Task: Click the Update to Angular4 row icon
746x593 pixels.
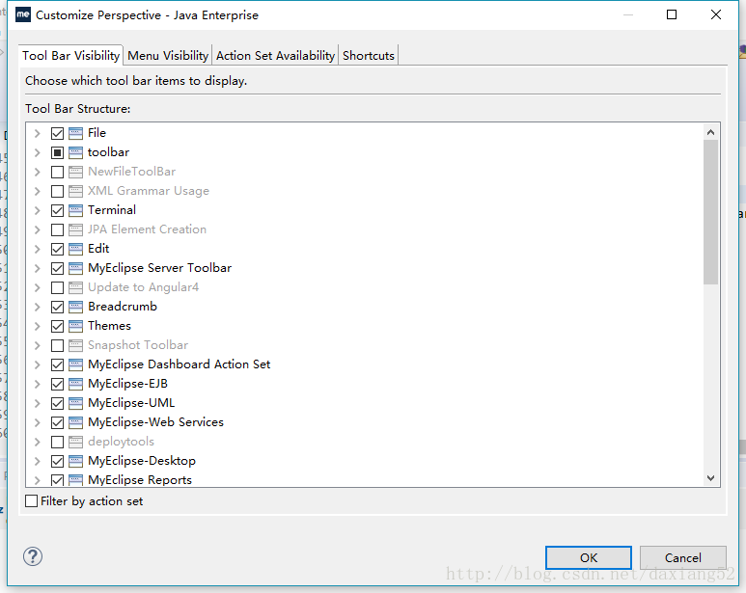Action: tap(75, 288)
